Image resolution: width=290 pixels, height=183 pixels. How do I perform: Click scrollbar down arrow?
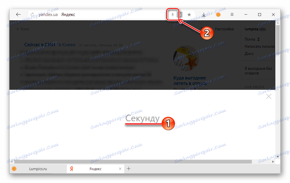pyautogui.click(x=278, y=157)
